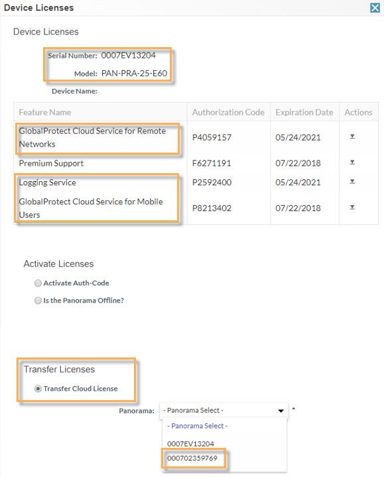Click the serial number value 0007EV13204 at top

(x=128, y=55)
